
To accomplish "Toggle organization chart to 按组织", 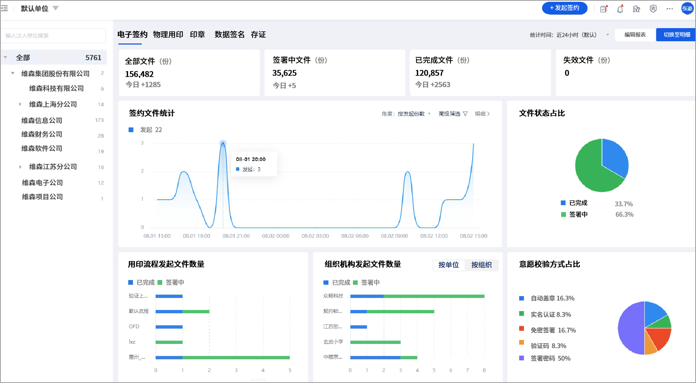I will (x=481, y=265).
